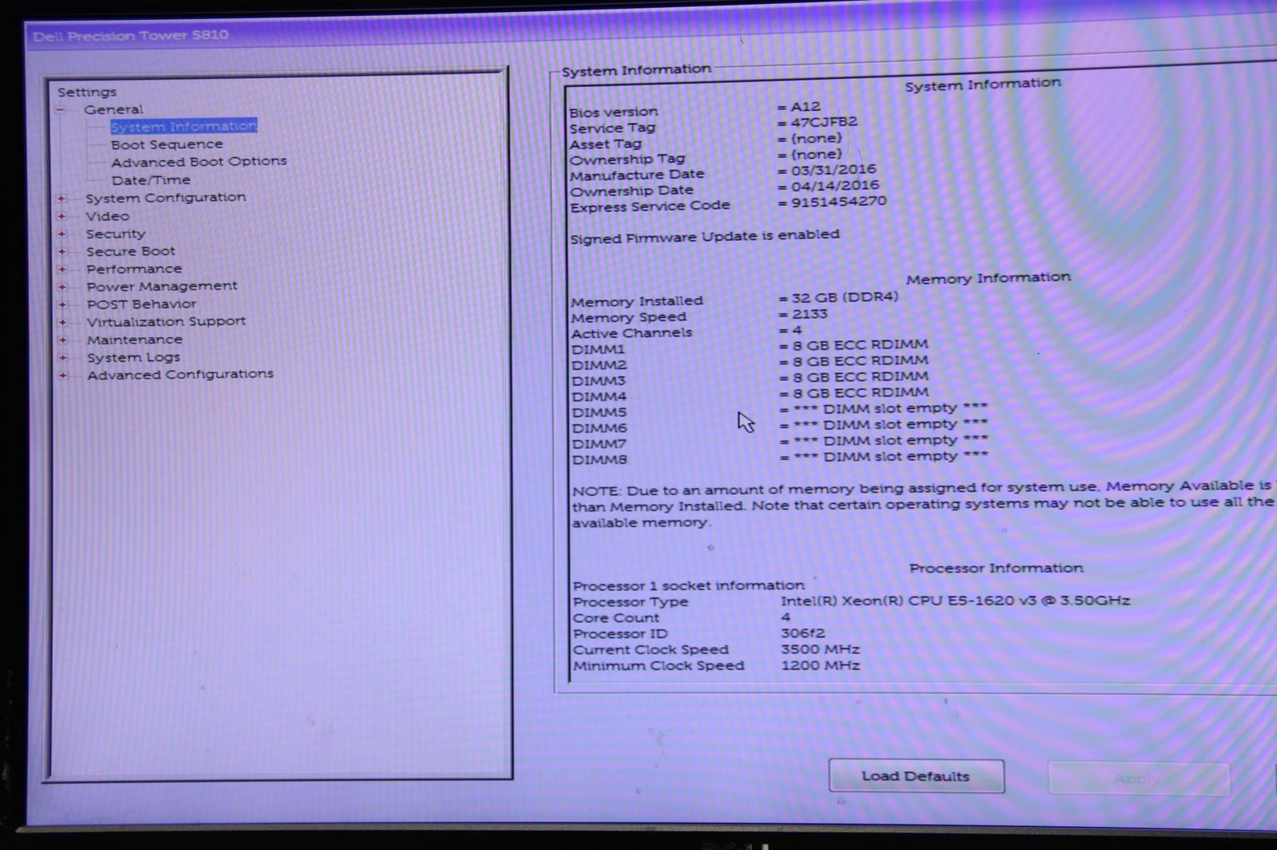
Task: Select the Secure Boot label
Action: click(131, 251)
